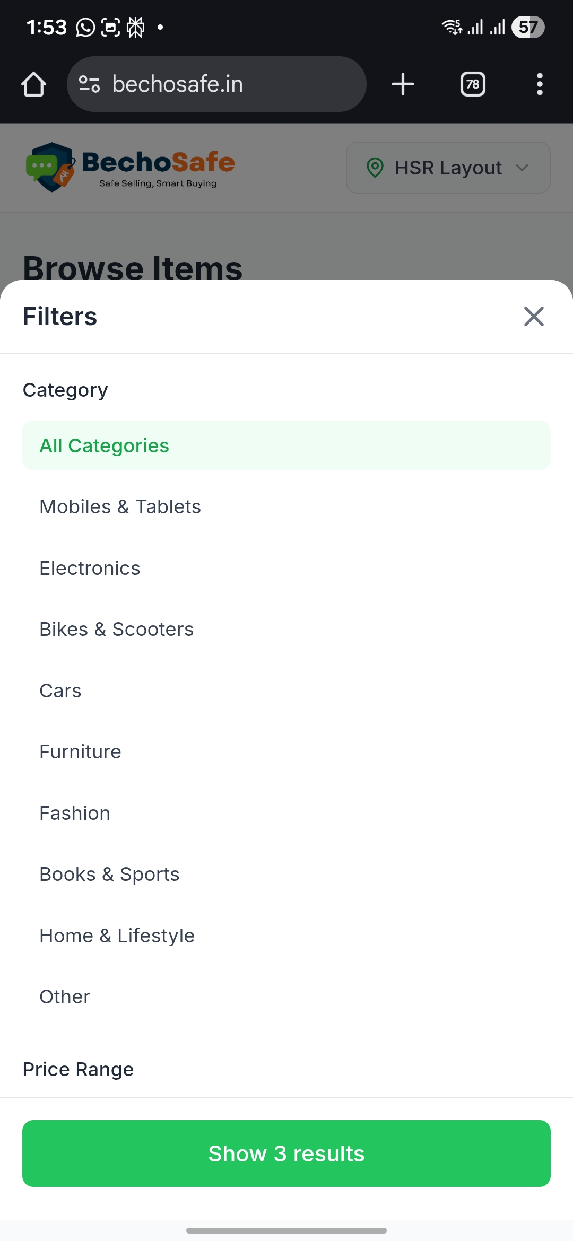Tap the browser home icon
573x1241 pixels.
(33, 84)
